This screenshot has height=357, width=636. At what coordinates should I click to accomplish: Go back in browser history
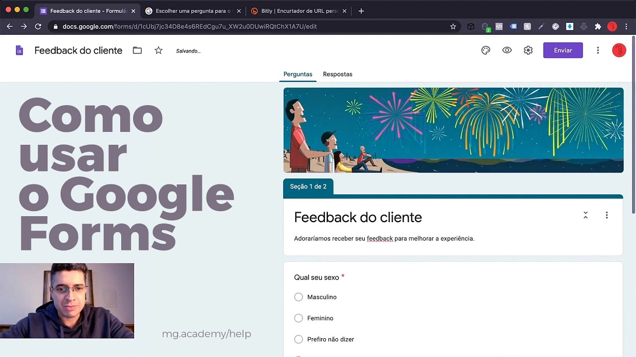tap(9, 26)
